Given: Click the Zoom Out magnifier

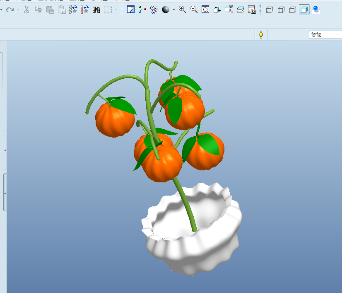Looking at the screenshot, I should [x=194, y=10].
